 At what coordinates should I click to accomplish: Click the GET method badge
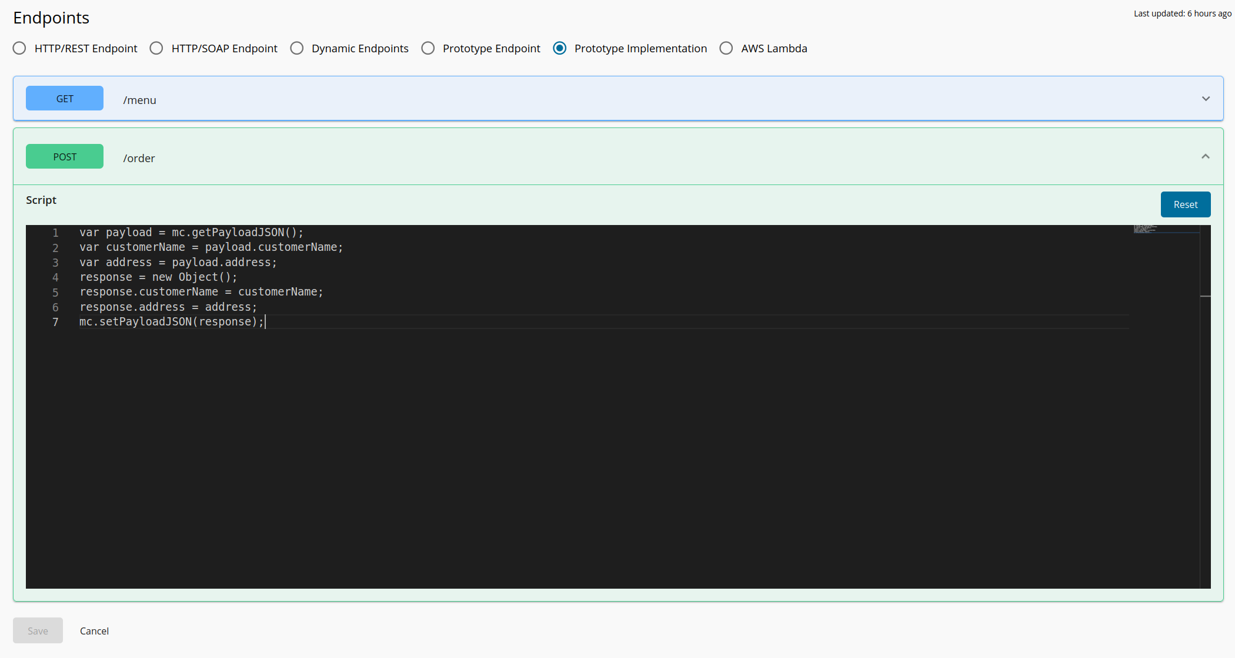(x=65, y=98)
